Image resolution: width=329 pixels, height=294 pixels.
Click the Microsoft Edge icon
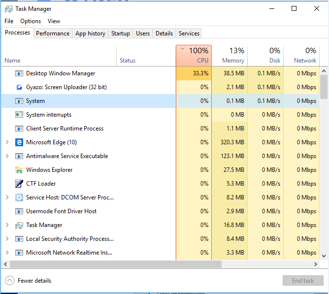click(19, 142)
